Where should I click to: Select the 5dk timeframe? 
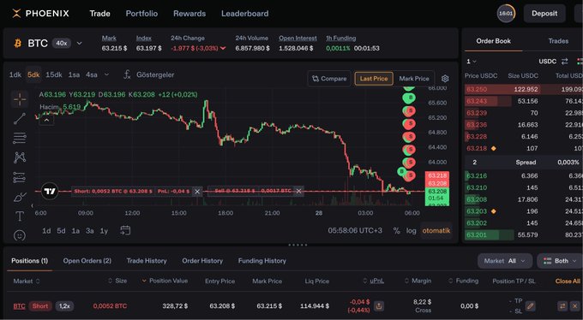33,74
